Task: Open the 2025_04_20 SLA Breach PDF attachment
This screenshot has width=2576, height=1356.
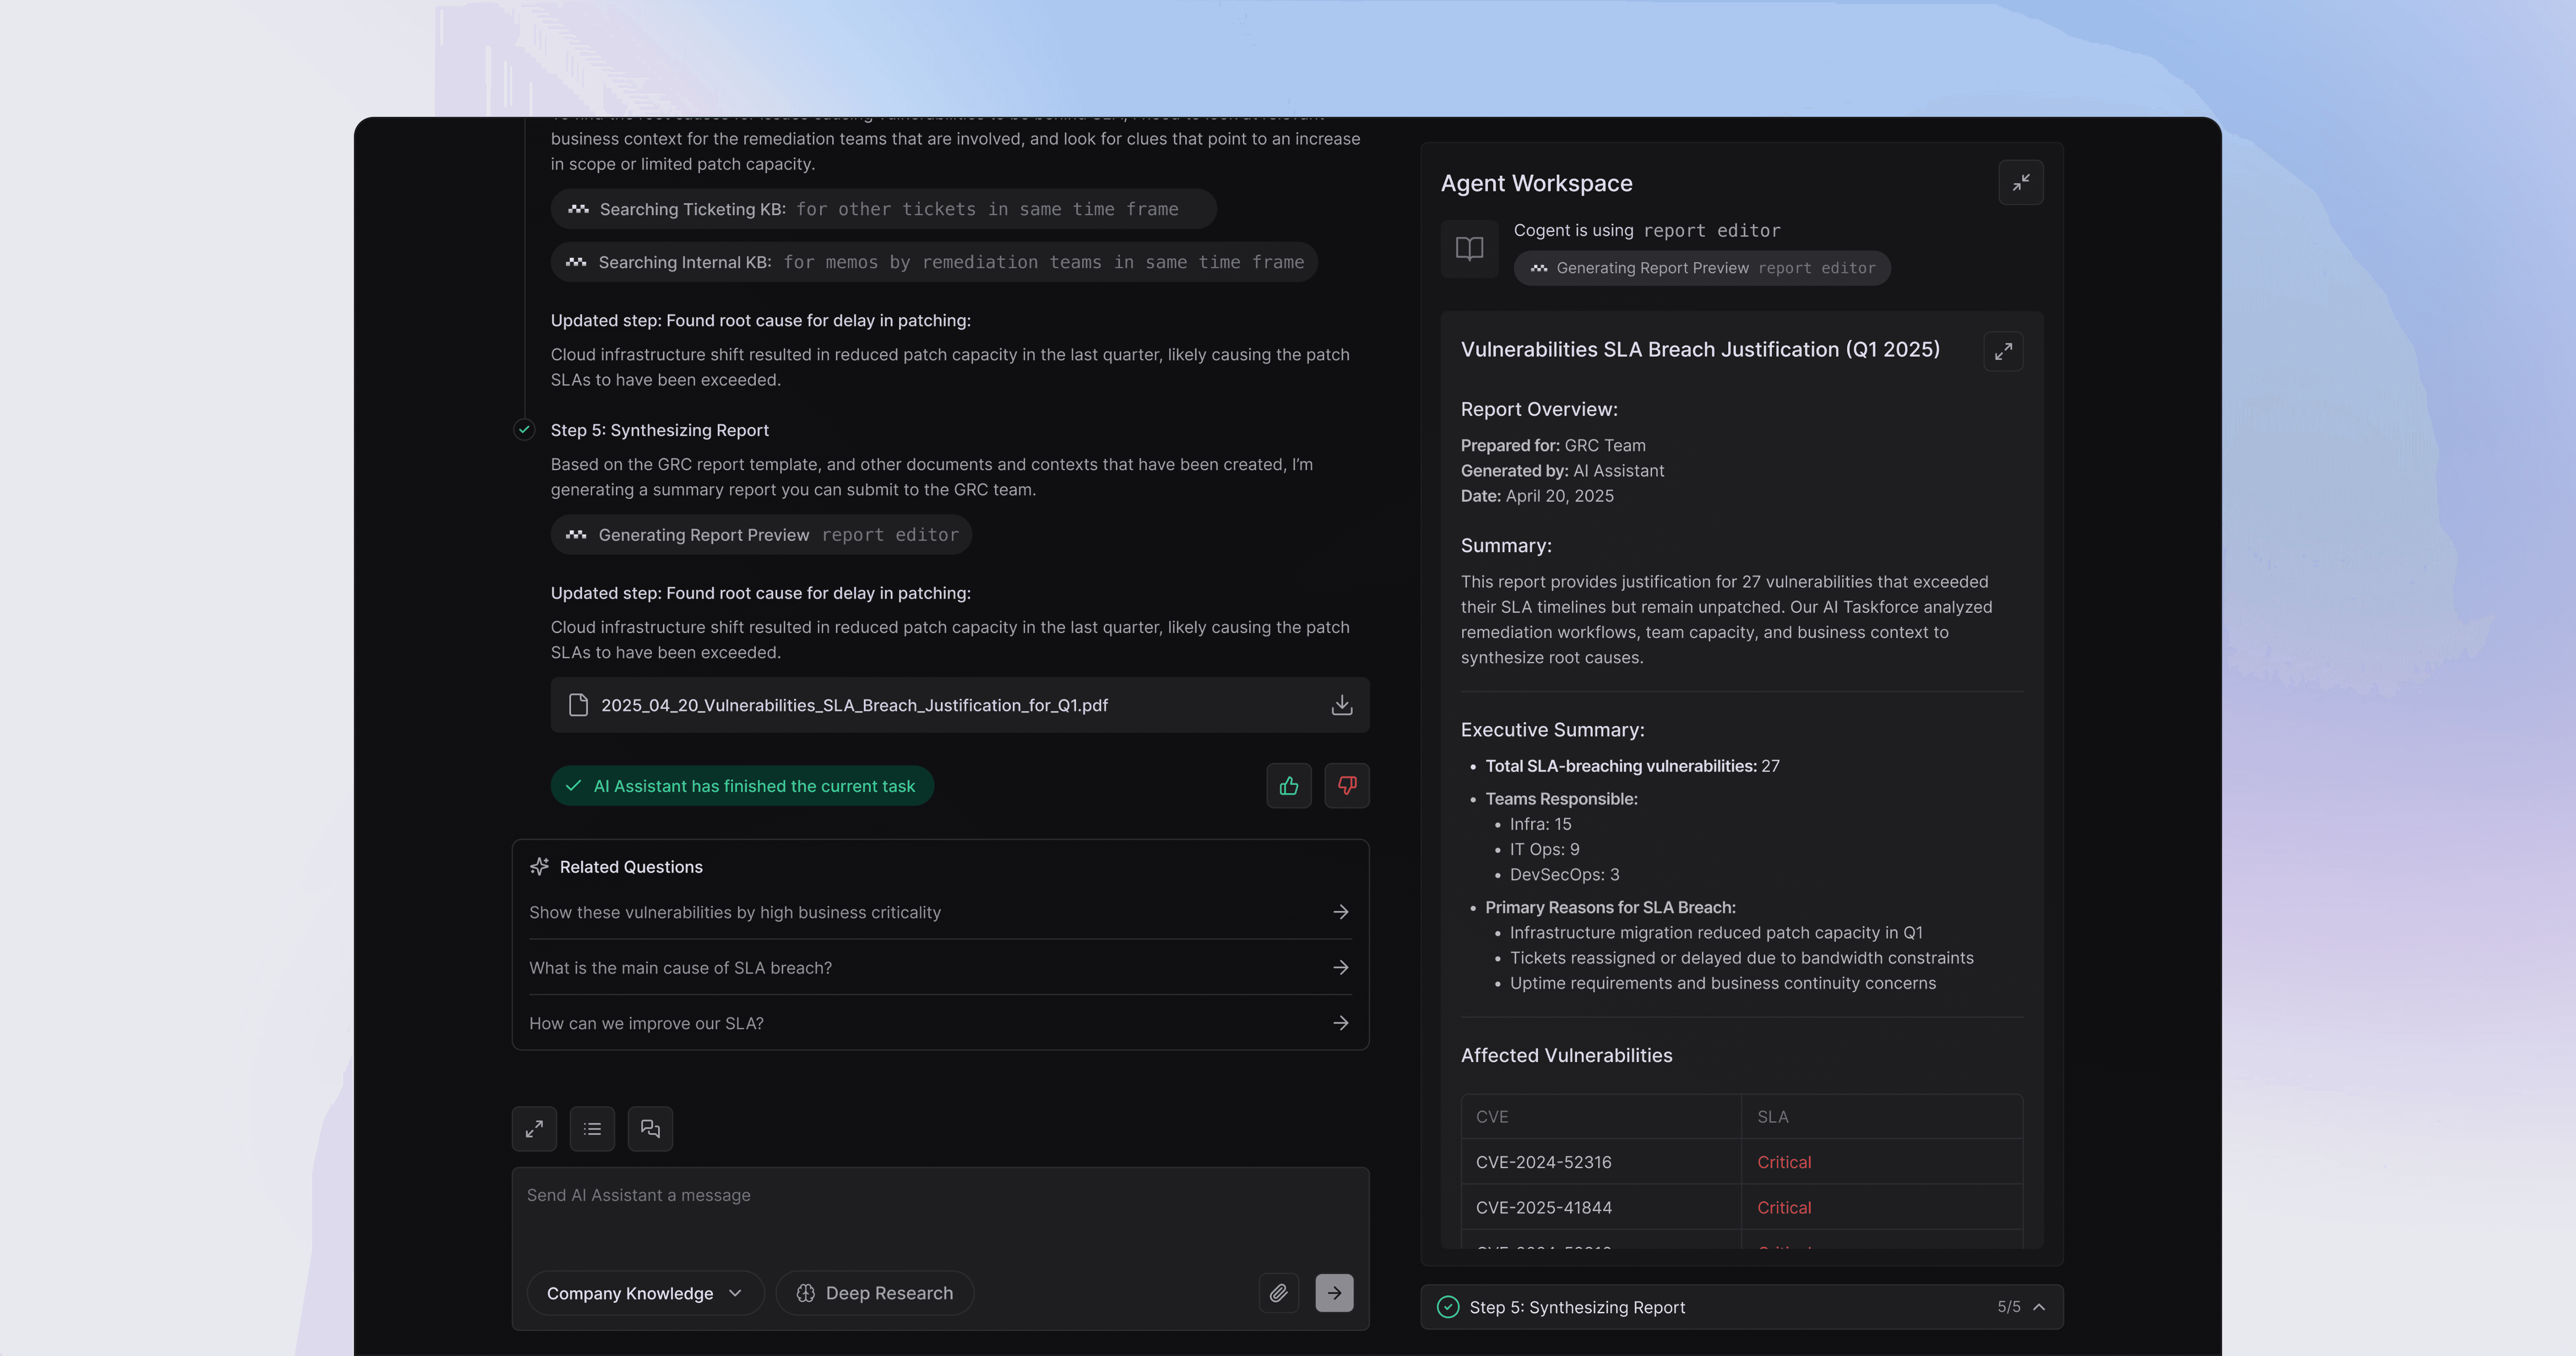Action: click(x=960, y=705)
